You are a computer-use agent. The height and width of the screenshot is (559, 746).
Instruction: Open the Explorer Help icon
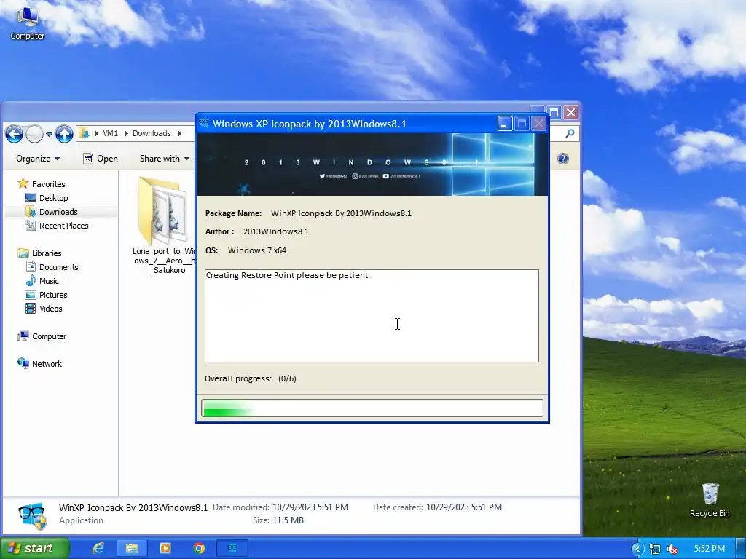[563, 159]
